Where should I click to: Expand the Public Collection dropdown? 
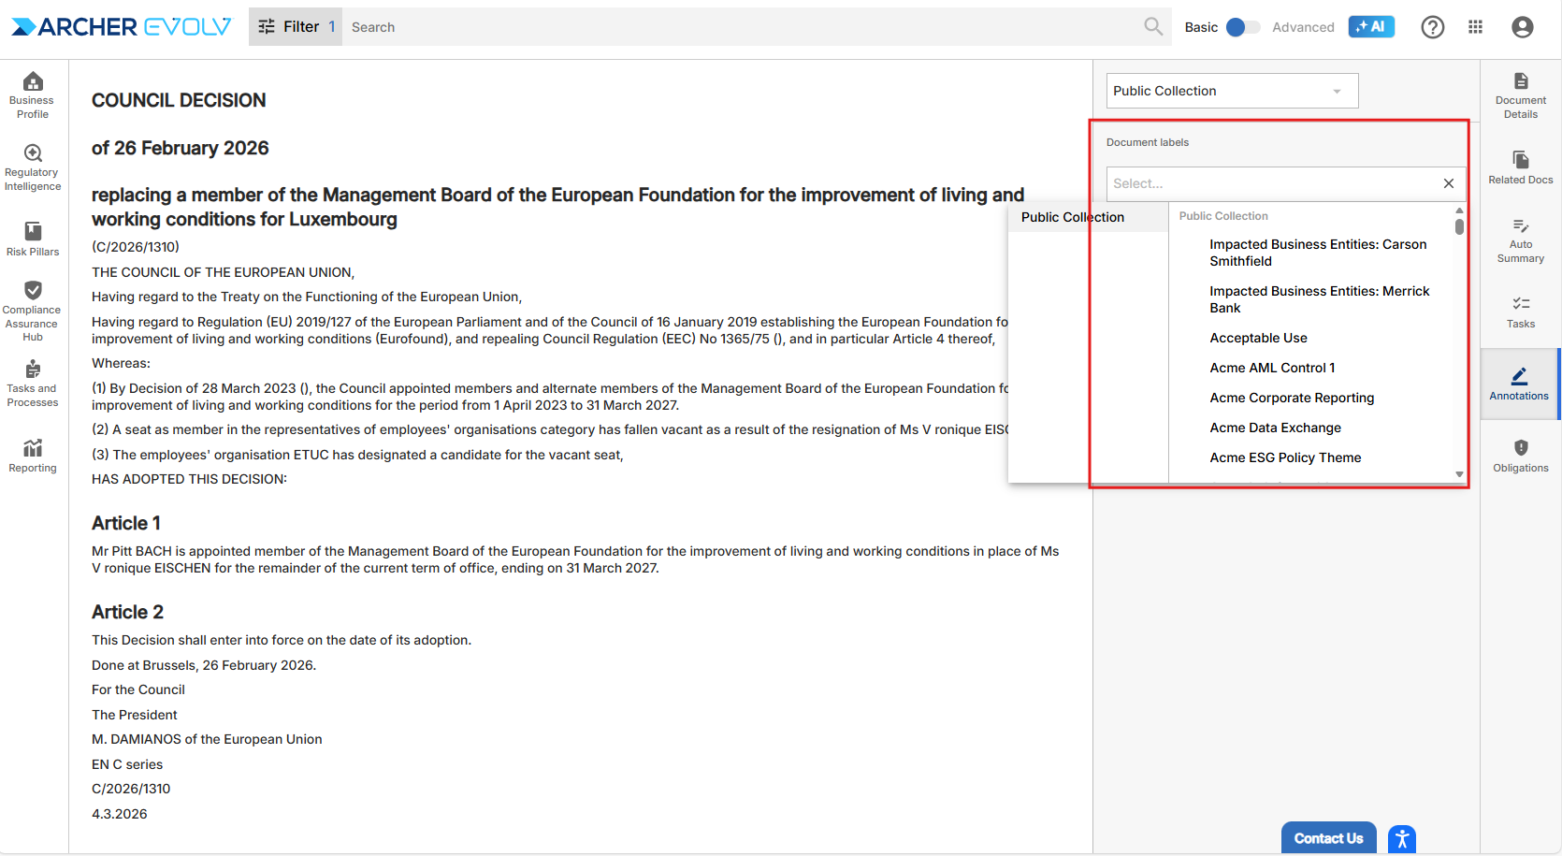tap(1231, 91)
